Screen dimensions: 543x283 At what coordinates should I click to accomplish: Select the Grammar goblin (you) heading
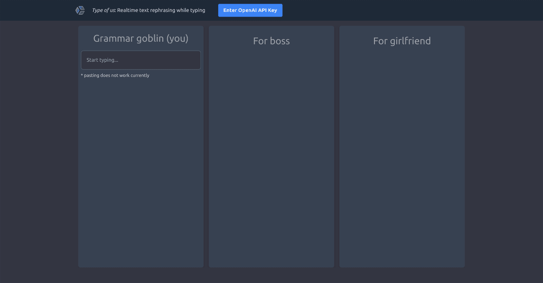(x=141, y=39)
